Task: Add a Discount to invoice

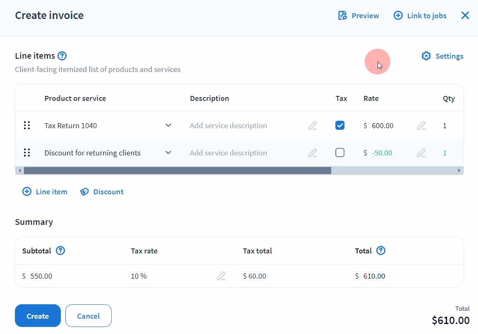Action: (102, 192)
